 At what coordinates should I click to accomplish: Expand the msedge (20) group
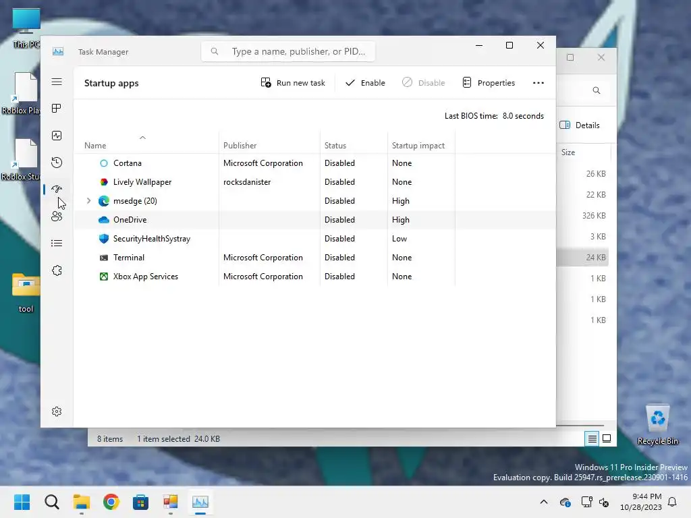pos(88,201)
